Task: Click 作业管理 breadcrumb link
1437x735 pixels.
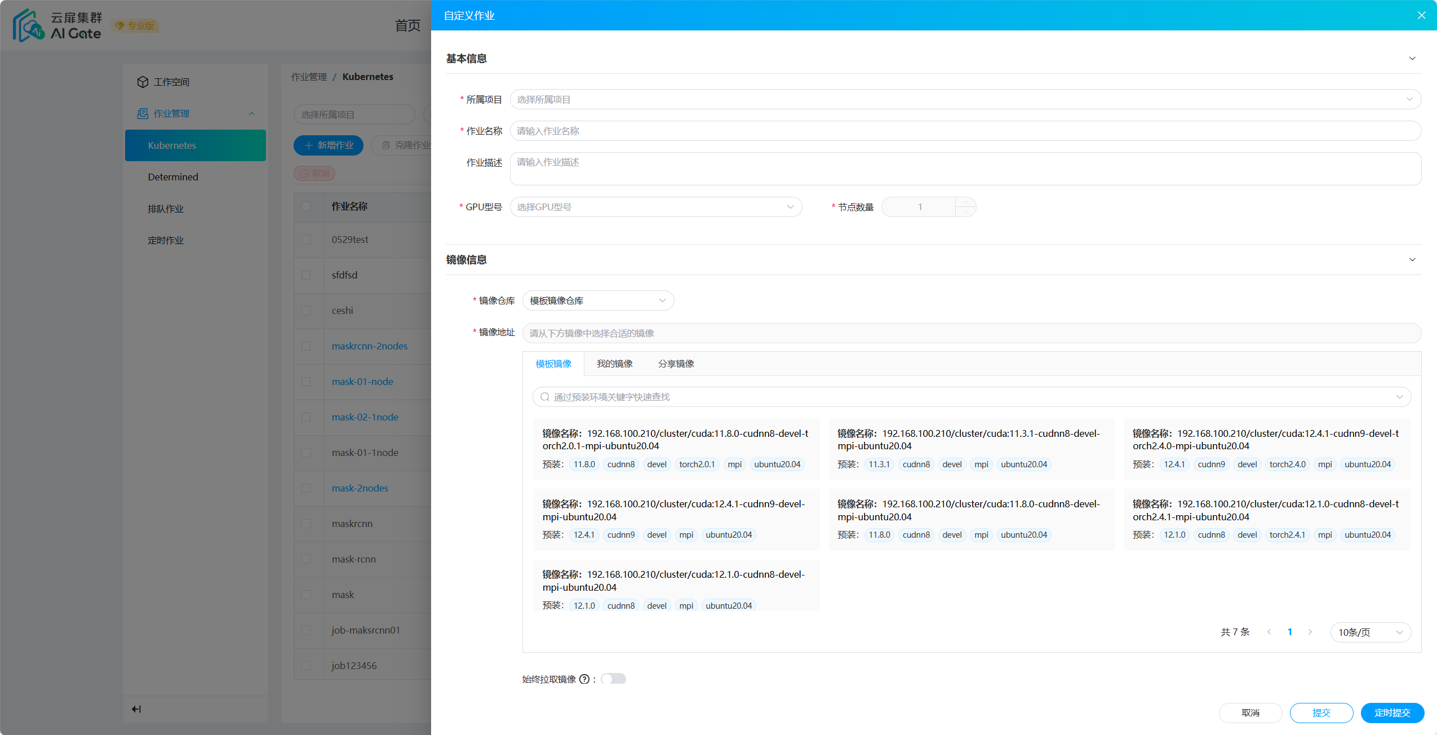Action: [x=309, y=77]
